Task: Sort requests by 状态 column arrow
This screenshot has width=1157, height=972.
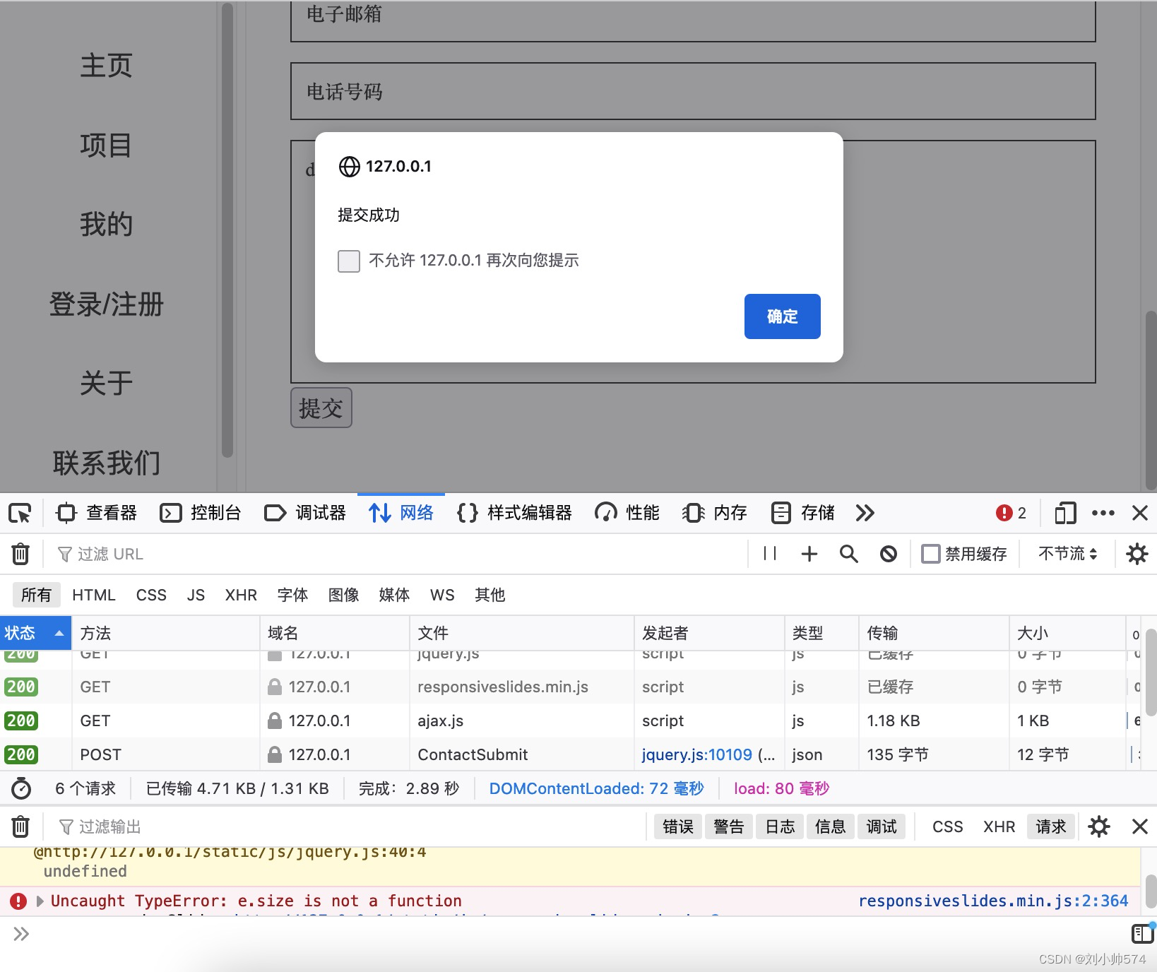Action: 59,633
